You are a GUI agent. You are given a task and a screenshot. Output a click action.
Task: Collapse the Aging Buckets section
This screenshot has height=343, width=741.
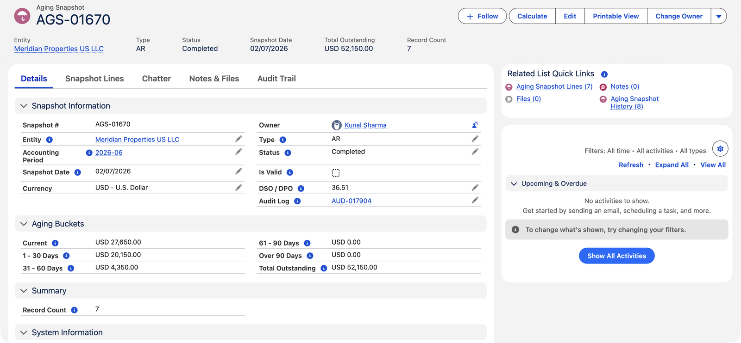pos(24,224)
